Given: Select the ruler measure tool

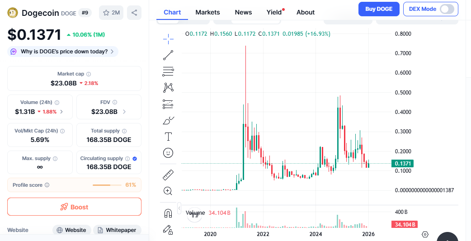Looking at the screenshot, I should 168,175.
